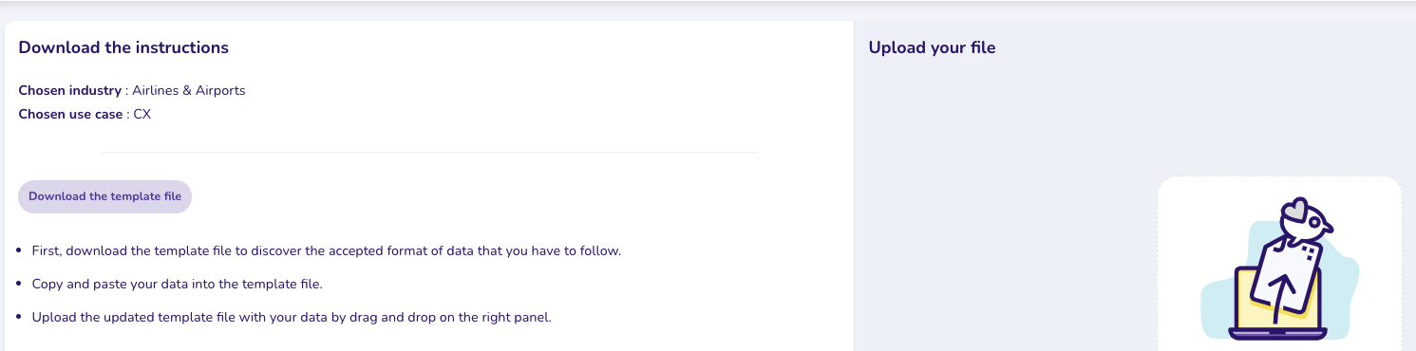1416x351 pixels.
Task: Click the bullet before Upload the updated
Action: [x=21, y=317]
